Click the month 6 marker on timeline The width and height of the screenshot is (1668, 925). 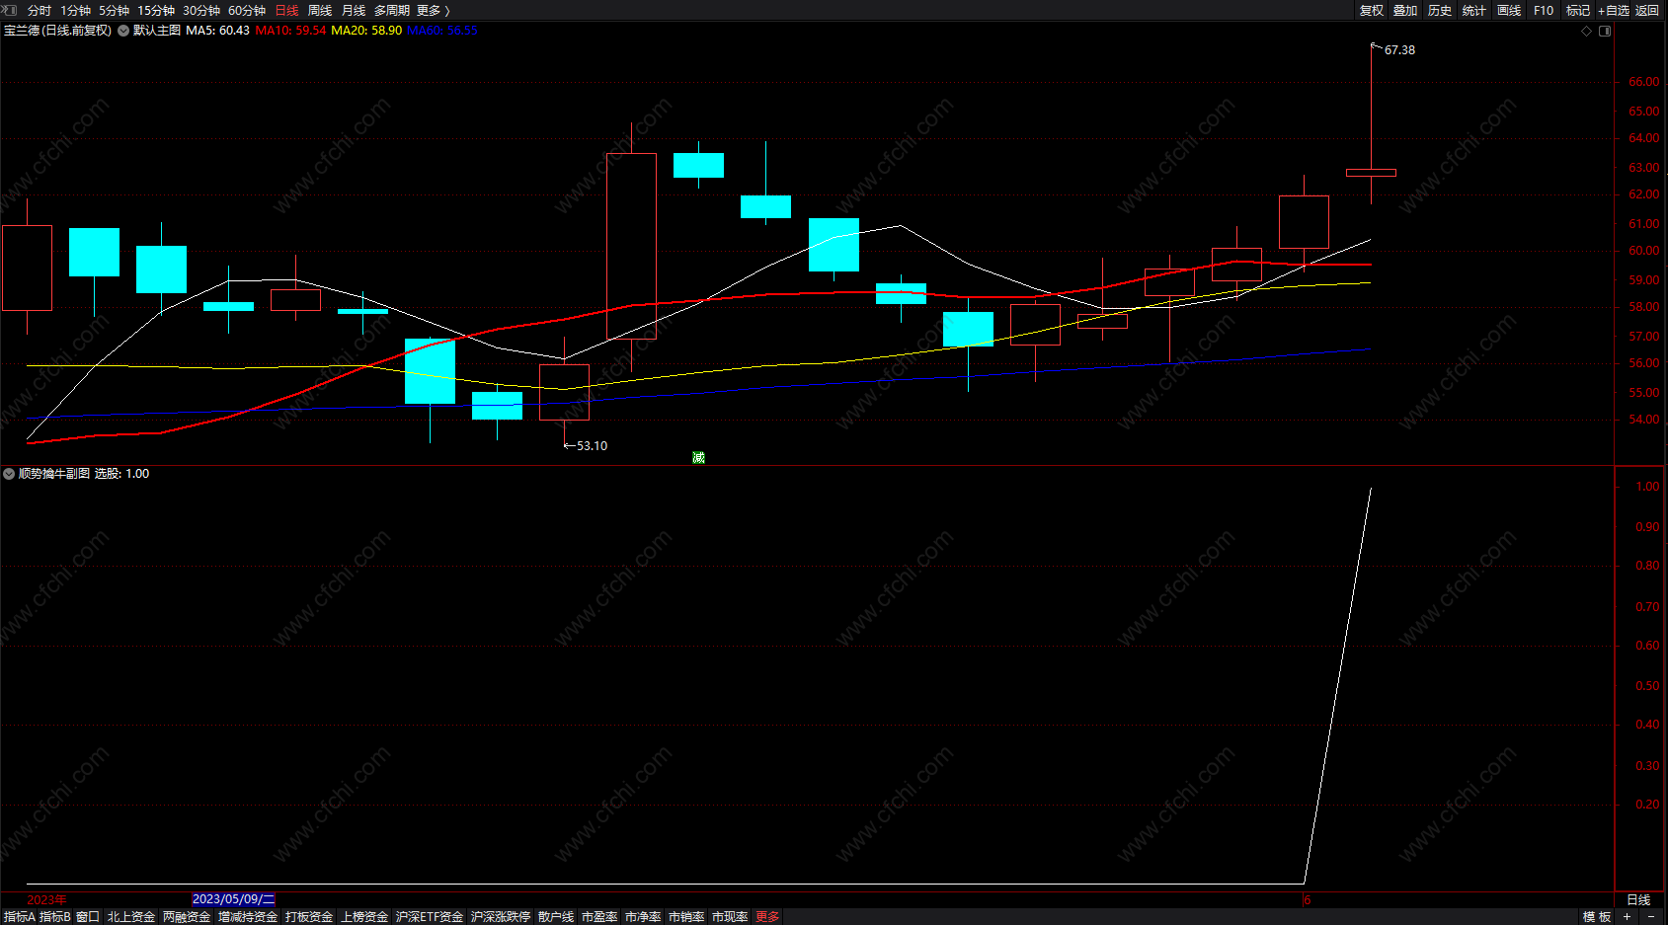pos(1308,899)
